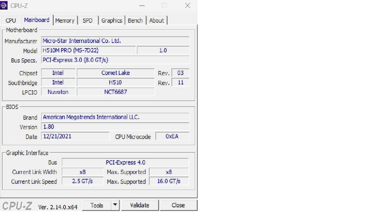Click the BIOS group label
This screenshot has width=377, height=212.
tap(12, 107)
